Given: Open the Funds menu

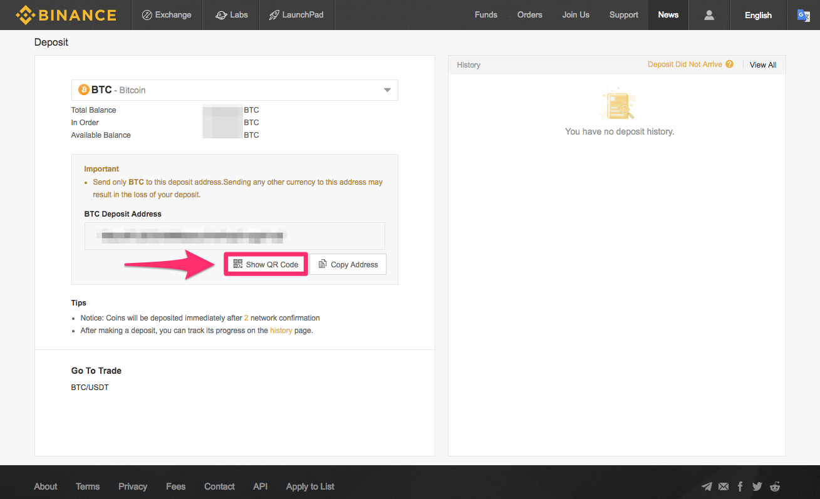Looking at the screenshot, I should (x=486, y=15).
